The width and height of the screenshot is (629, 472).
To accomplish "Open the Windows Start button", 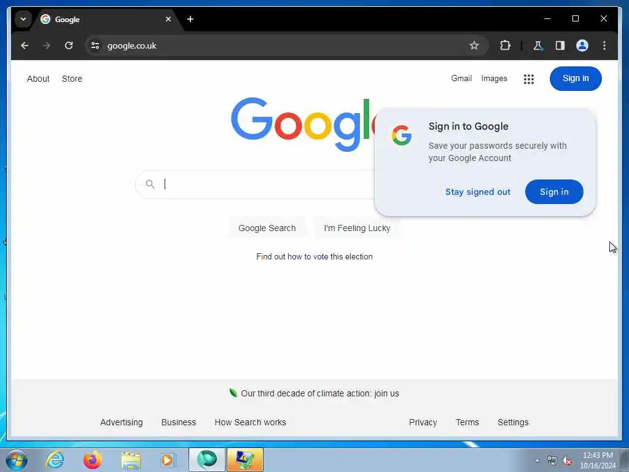I will click(x=16, y=460).
